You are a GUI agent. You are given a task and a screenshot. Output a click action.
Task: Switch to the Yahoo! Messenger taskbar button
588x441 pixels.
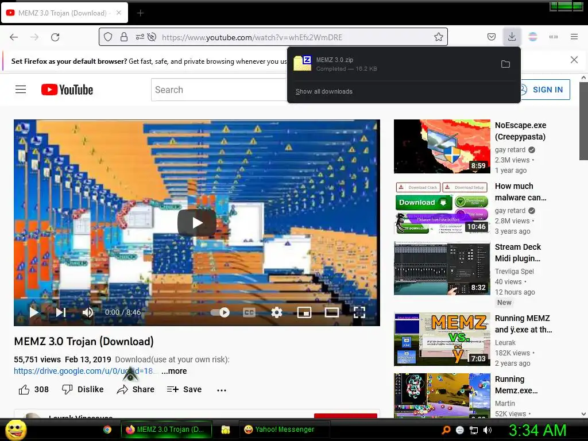285,430
